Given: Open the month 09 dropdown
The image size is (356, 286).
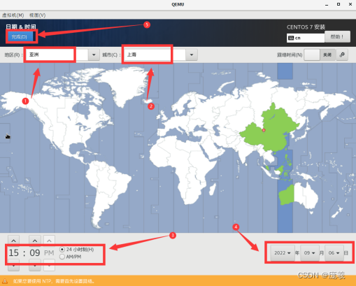Looking at the screenshot, I should [310, 253].
